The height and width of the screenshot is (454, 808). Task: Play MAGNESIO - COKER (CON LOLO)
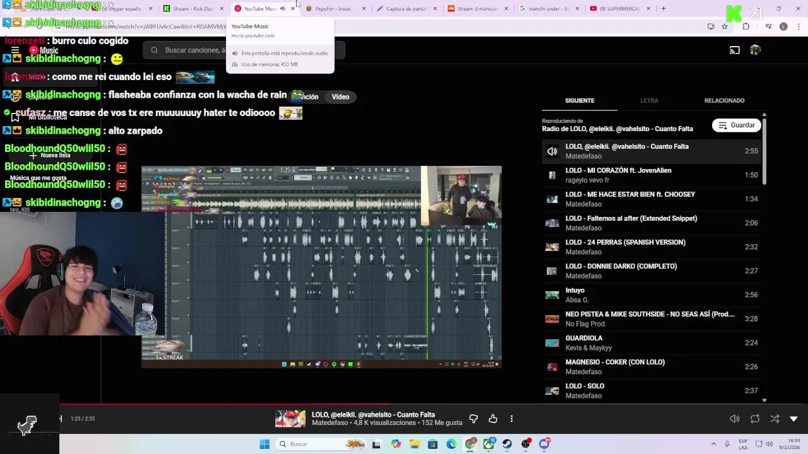tap(651, 366)
